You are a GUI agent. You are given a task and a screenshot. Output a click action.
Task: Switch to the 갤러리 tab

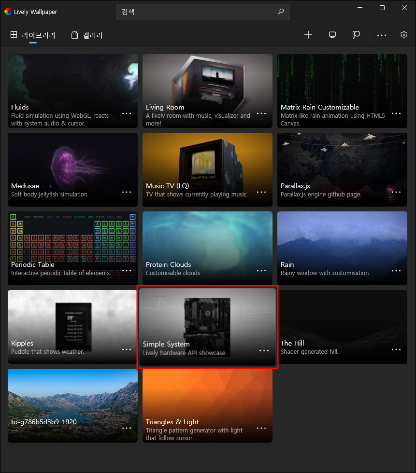coord(87,35)
